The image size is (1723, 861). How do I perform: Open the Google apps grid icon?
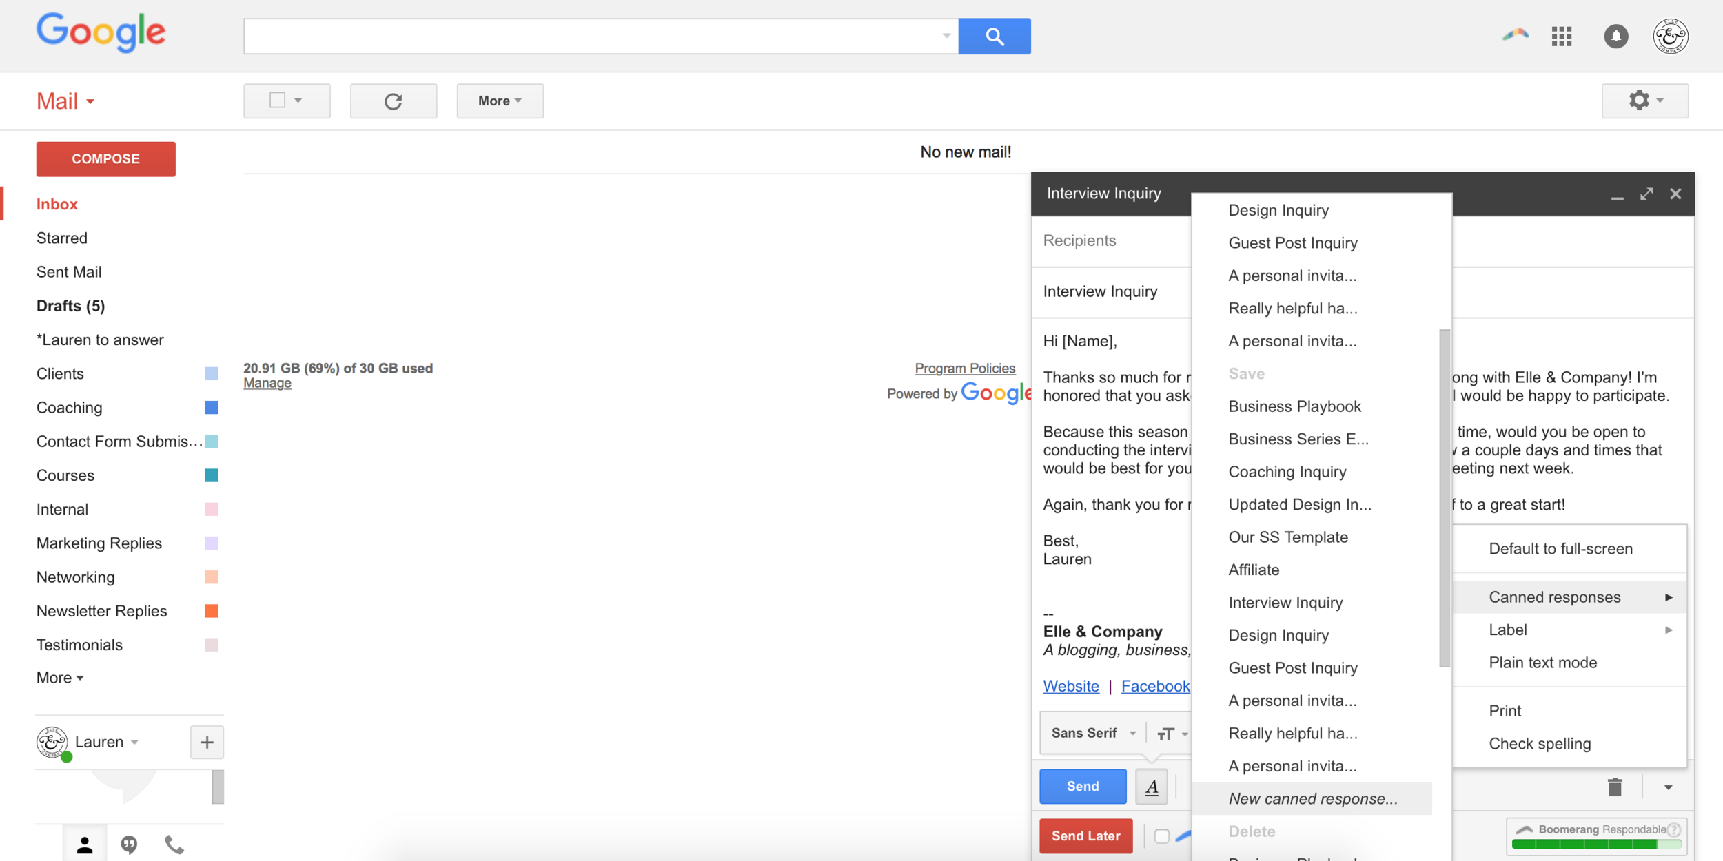point(1562,36)
